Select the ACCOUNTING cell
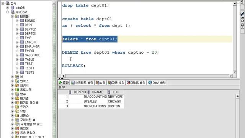Viewport: 245px width, 138px height. (x=97, y=97)
